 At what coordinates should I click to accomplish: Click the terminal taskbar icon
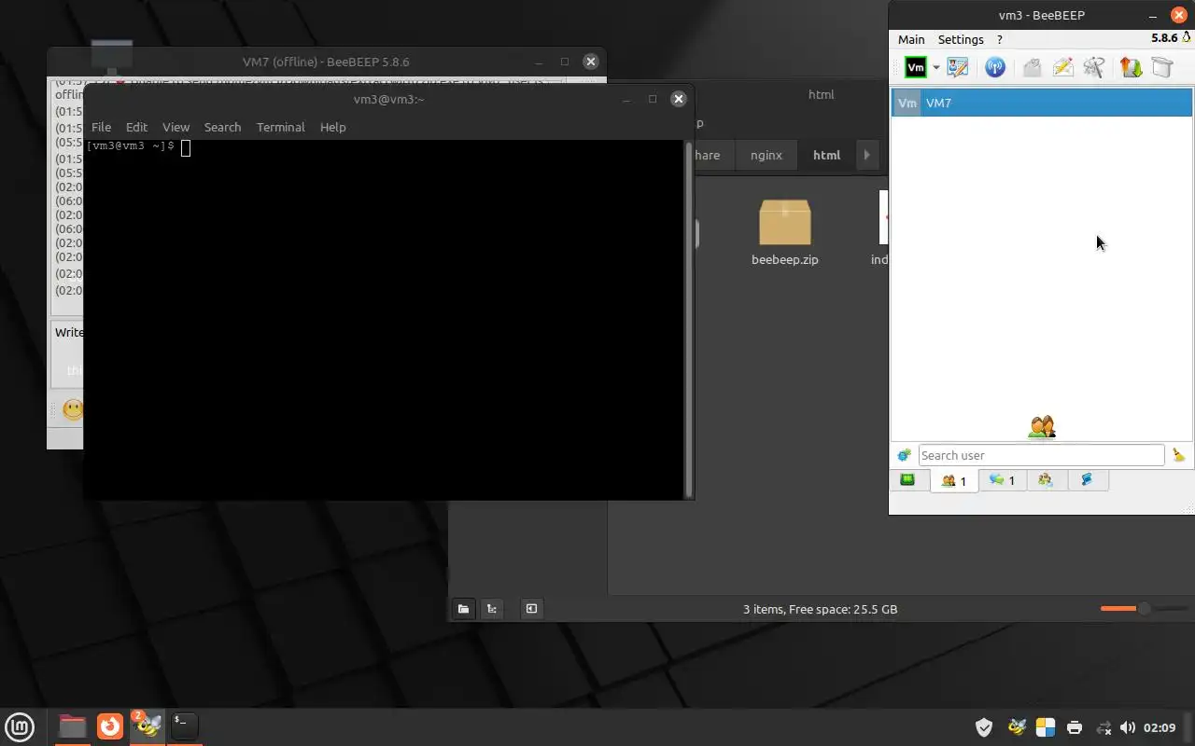coord(184,725)
